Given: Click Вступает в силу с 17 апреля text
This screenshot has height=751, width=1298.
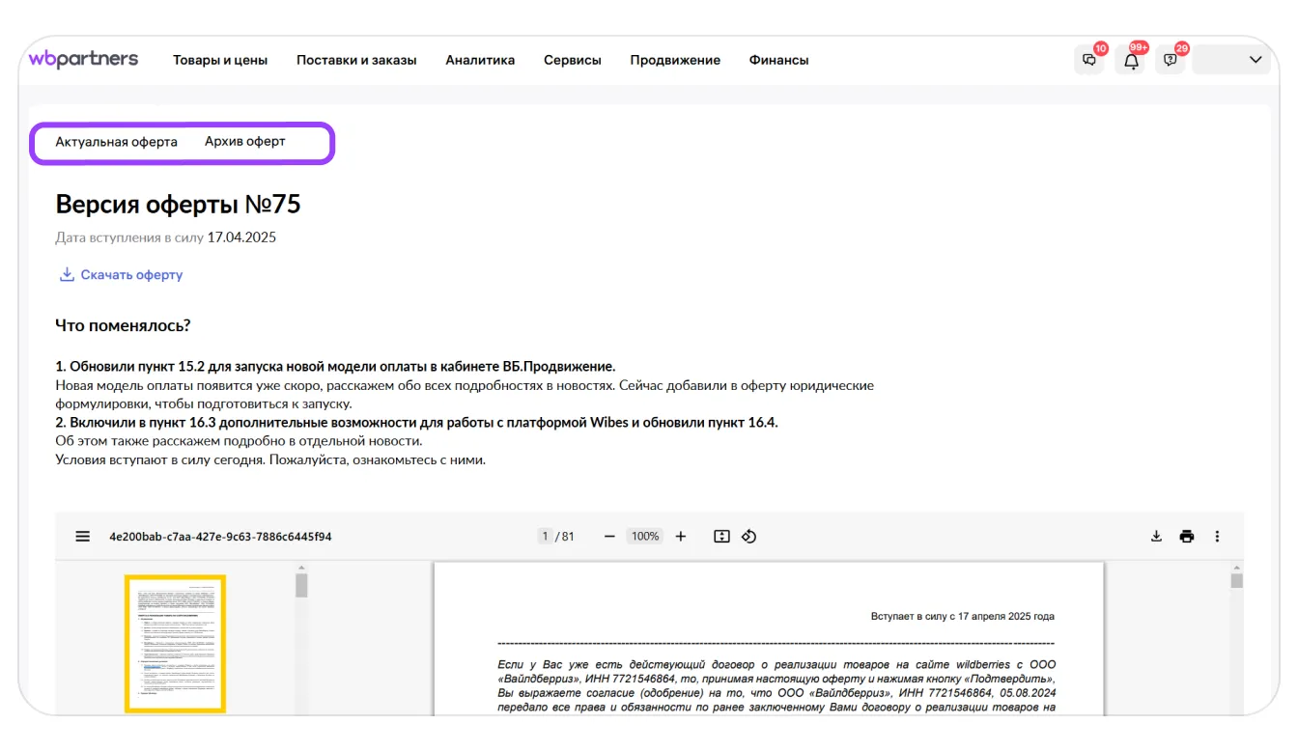Looking at the screenshot, I should tap(963, 616).
